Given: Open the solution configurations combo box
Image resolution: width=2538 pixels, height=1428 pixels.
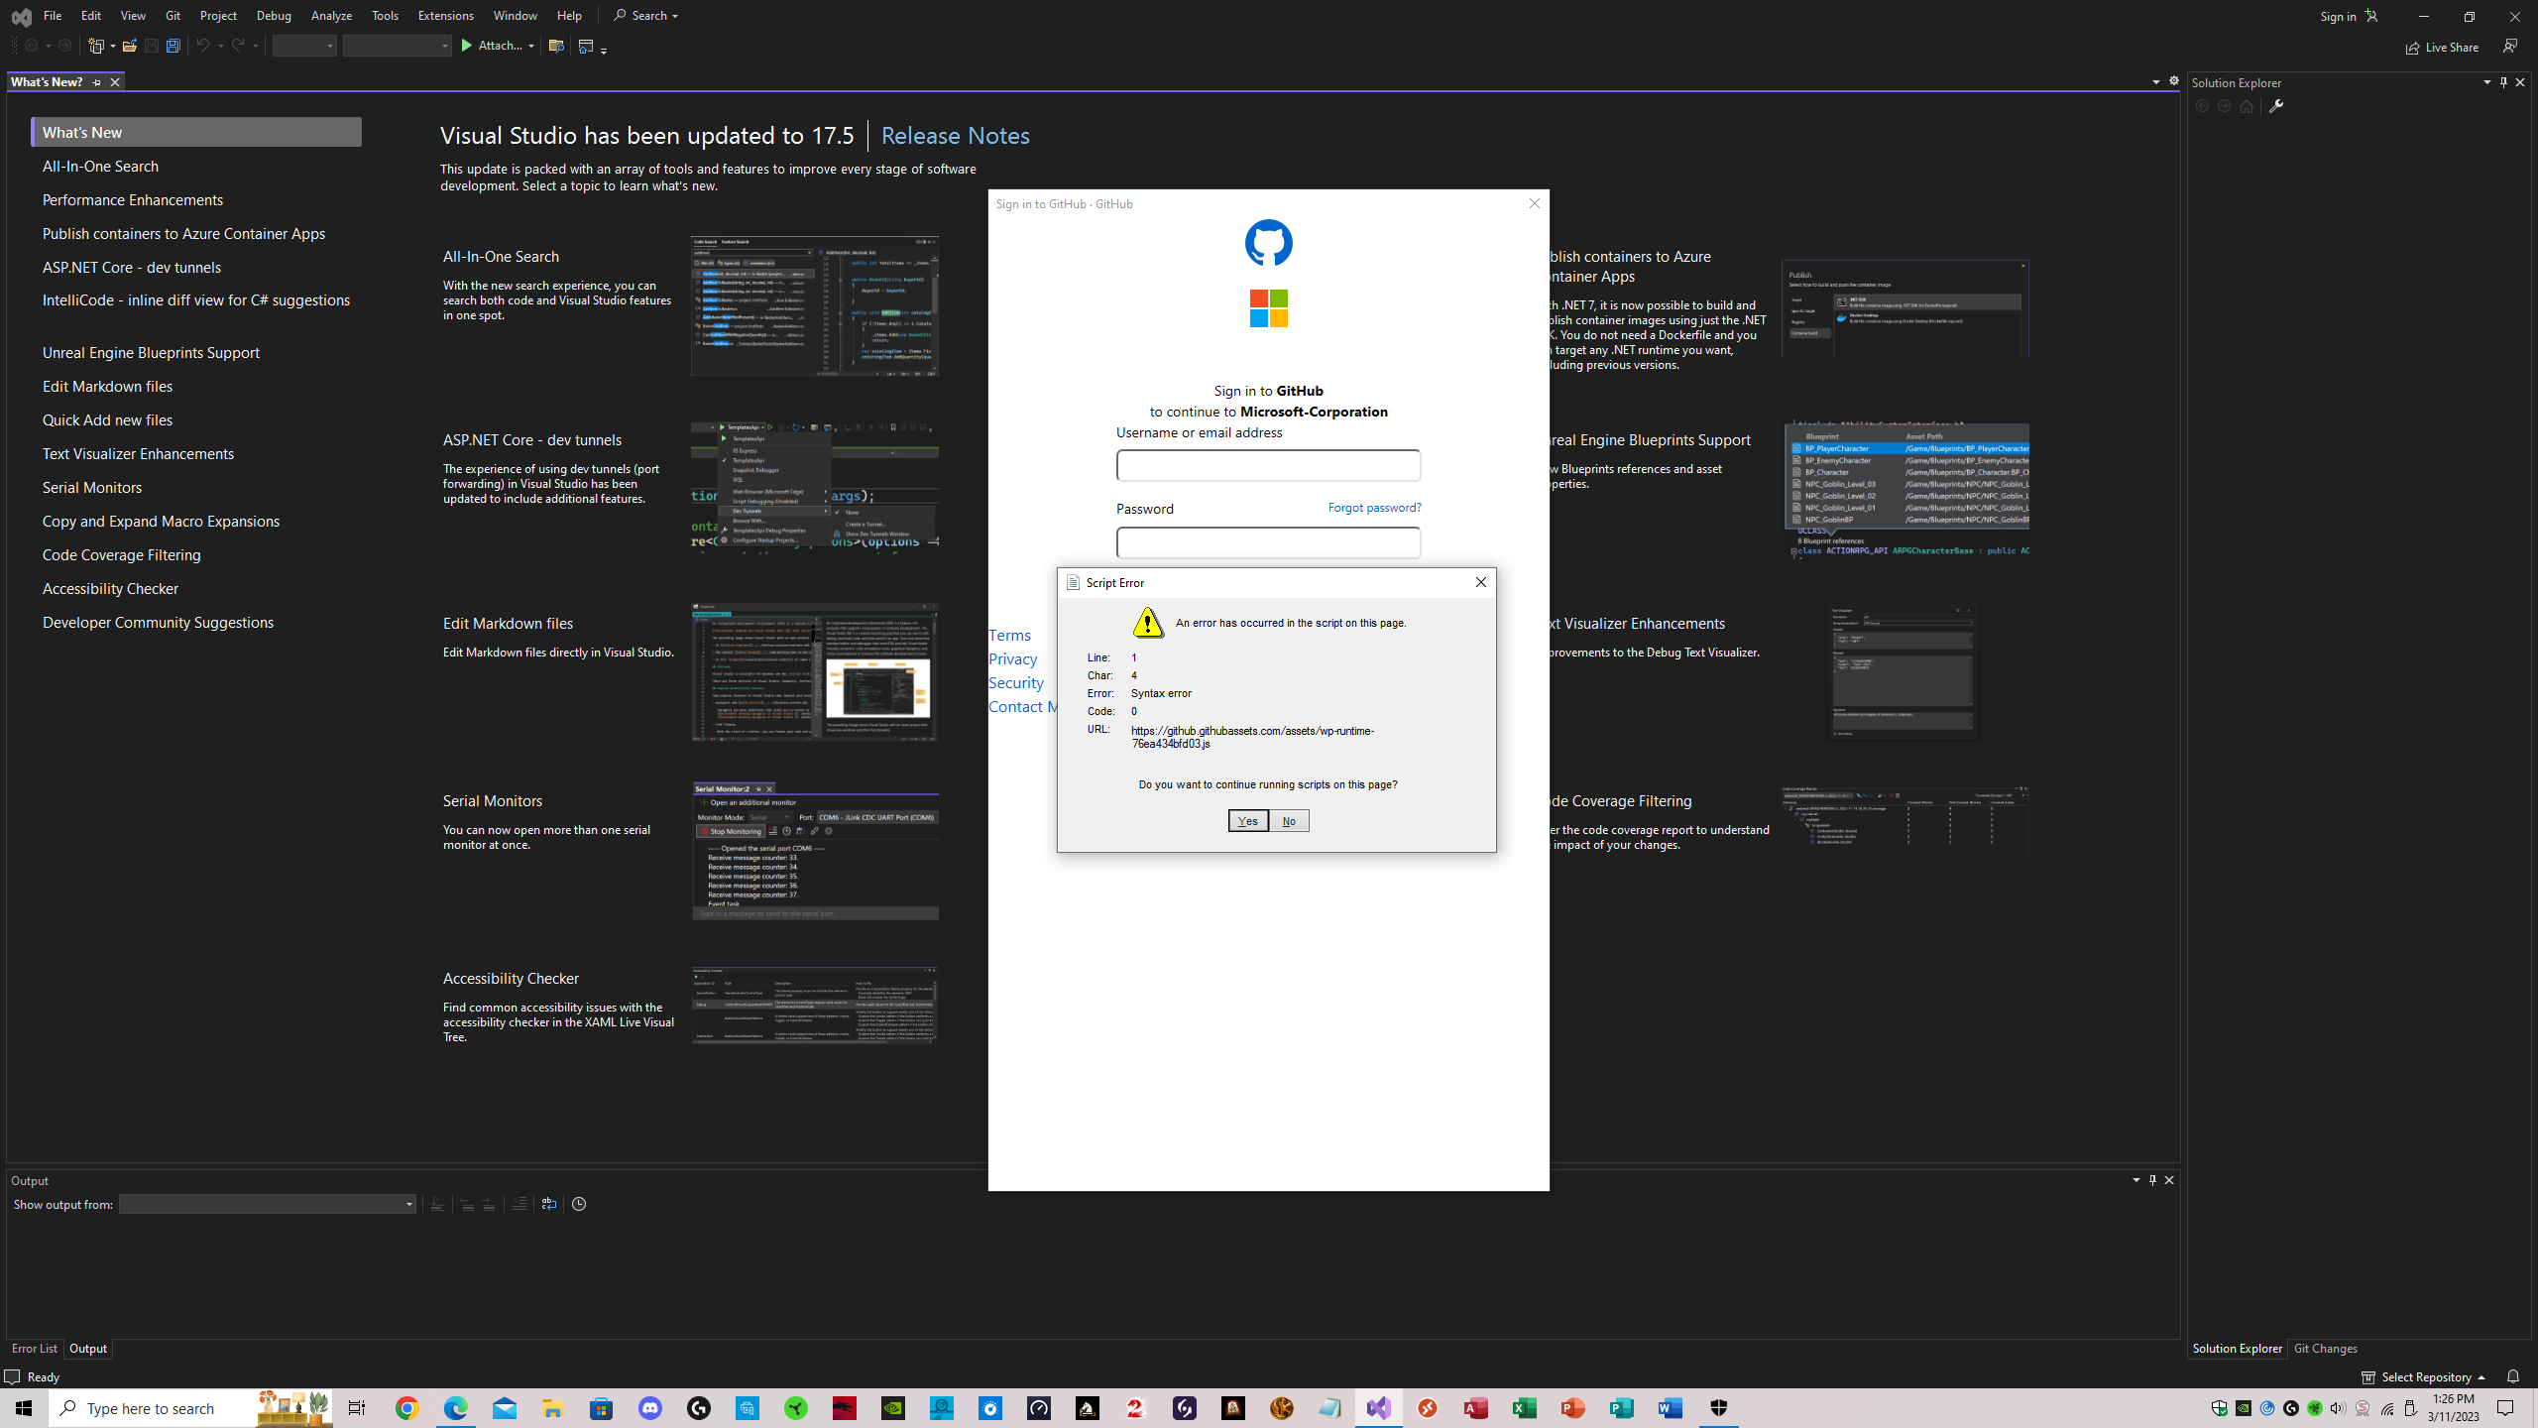Looking at the screenshot, I should pyautogui.click(x=304, y=46).
